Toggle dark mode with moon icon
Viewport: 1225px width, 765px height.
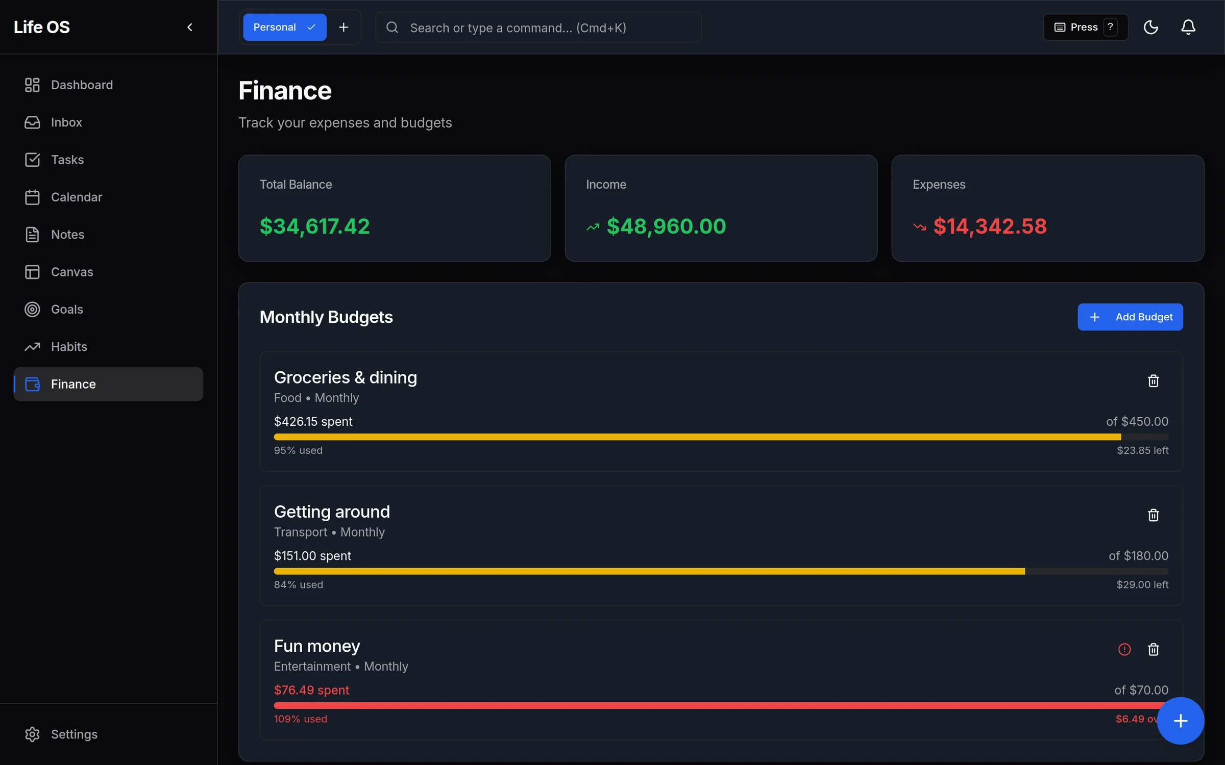[1151, 27]
